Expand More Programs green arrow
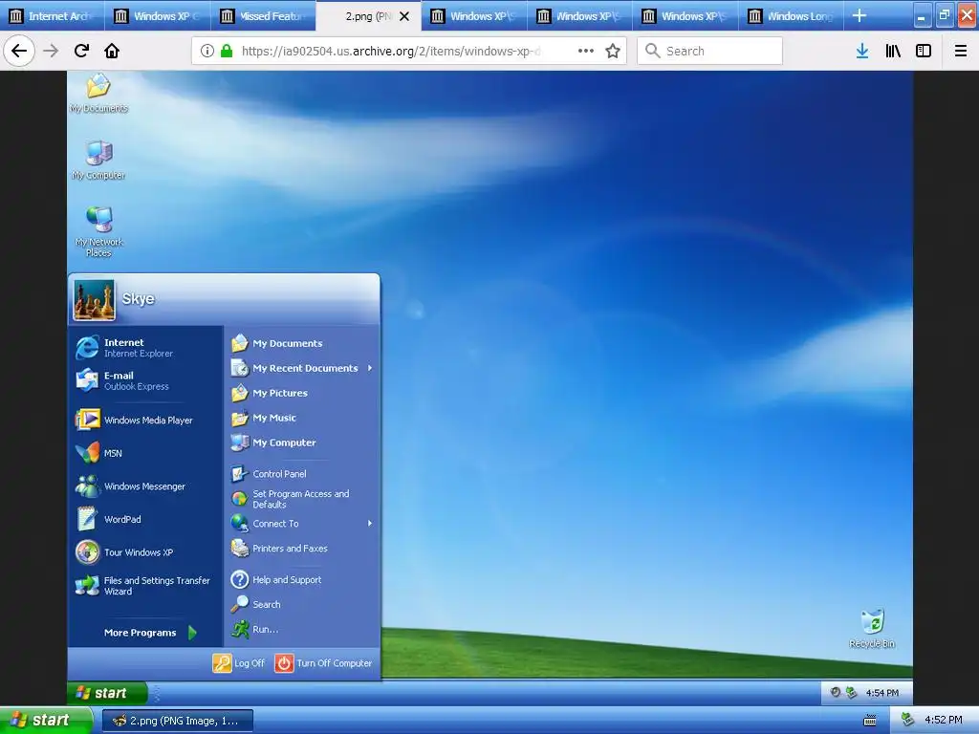 192,633
